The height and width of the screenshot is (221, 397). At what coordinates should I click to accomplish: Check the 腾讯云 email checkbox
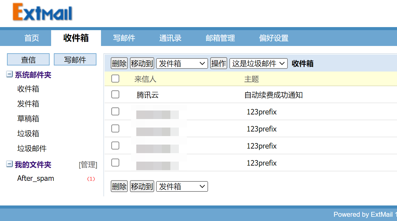click(115, 95)
